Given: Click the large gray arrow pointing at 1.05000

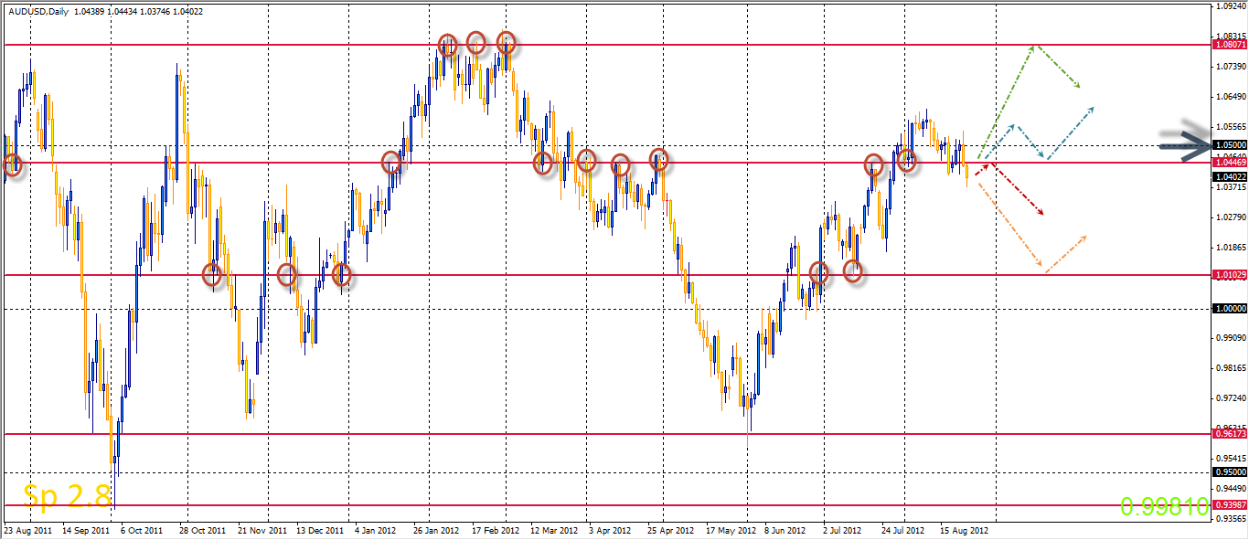Looking at the screenshot, I should click(1185, 143).
